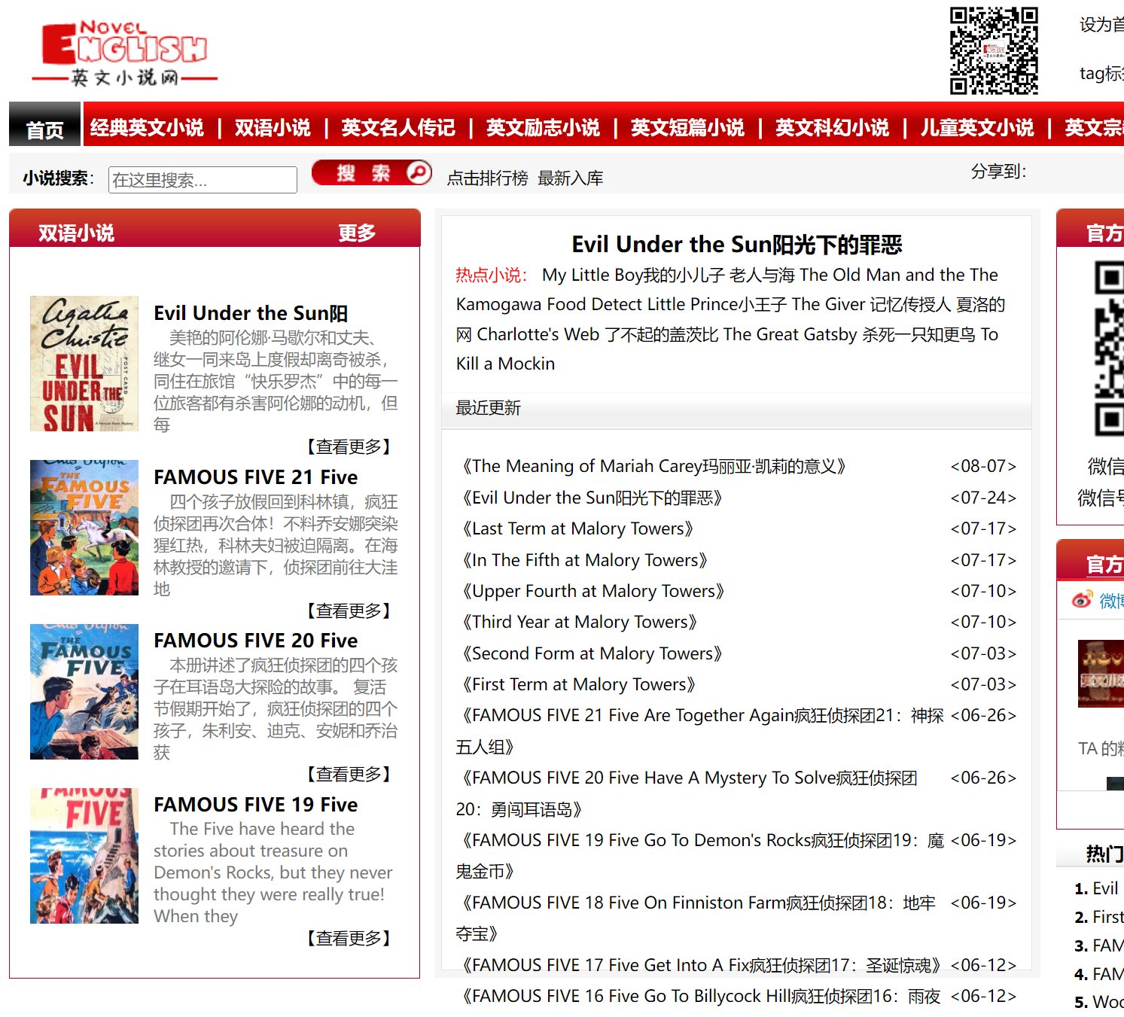The image size is (1124, 1017).
Task: Open the 英文短篇小说 category
Action: (x=687, y=128)
